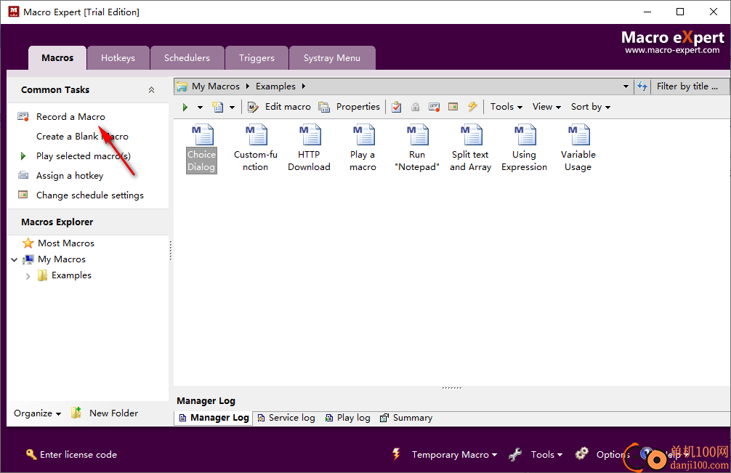Open the View dropdown menu

click(x=546, y=107)
